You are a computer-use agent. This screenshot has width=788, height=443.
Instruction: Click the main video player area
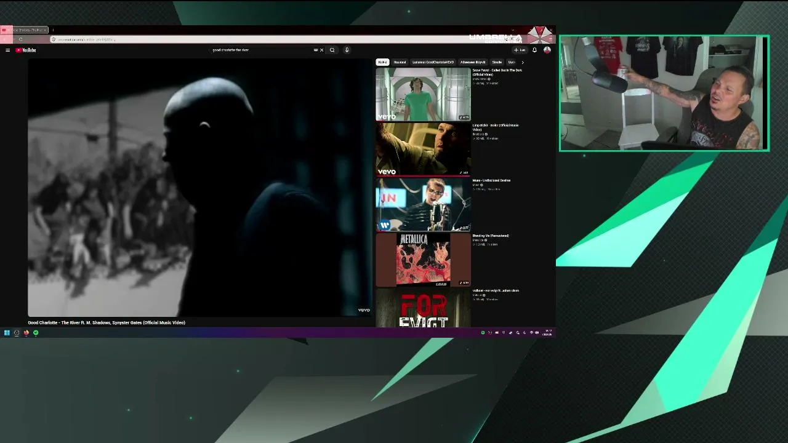coord(200,187)
